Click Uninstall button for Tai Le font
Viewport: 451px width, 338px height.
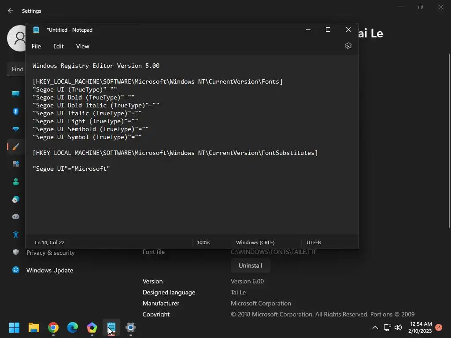tap(250, 265)
